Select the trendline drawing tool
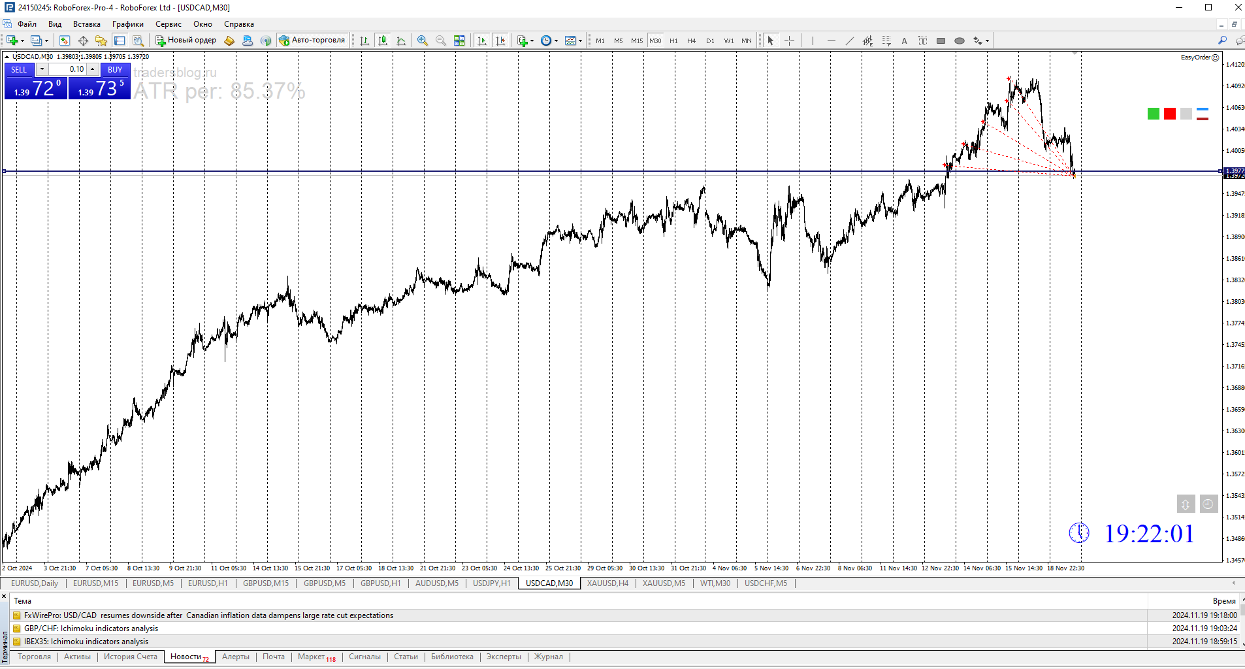 coord(849,41)
